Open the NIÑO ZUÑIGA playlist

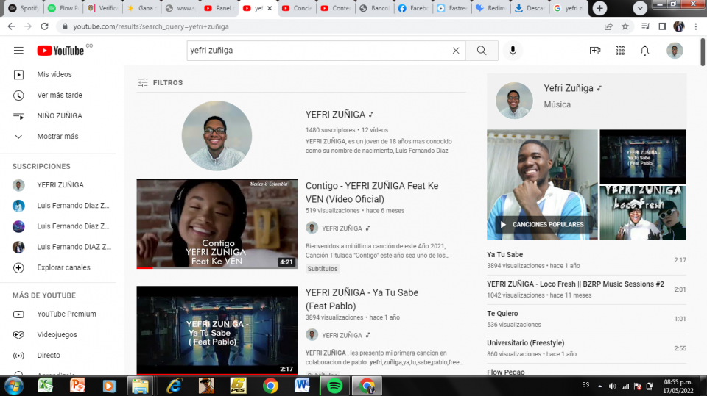click(59, 115)
